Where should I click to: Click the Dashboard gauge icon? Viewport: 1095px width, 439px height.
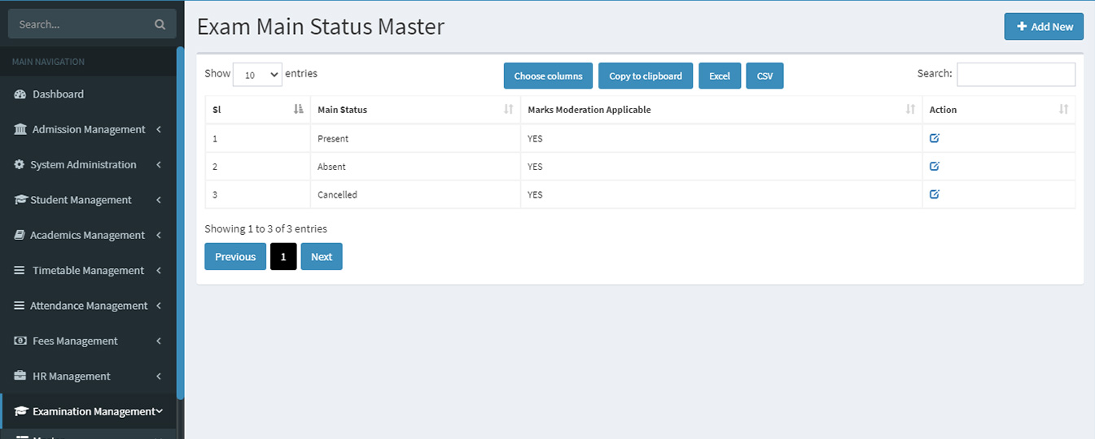(x=20, y=94)
